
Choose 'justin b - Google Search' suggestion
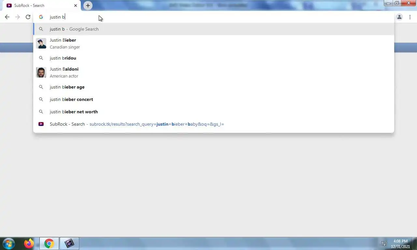click(x=213, y=29)
